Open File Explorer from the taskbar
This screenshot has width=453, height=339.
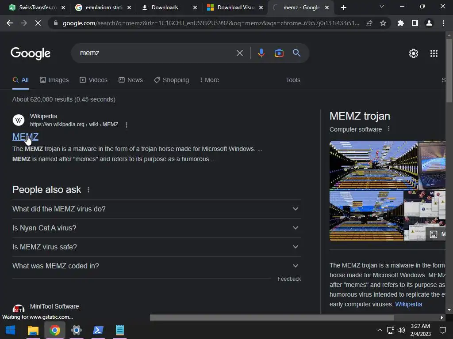(x=33, y=330)
